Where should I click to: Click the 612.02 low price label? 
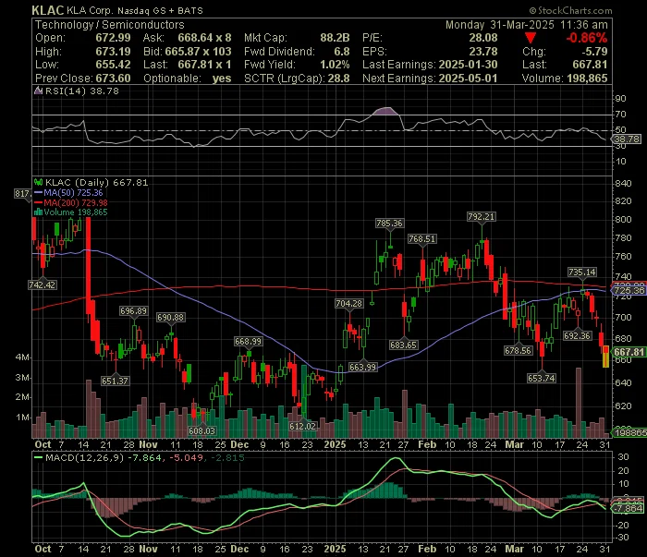point(302,427)
